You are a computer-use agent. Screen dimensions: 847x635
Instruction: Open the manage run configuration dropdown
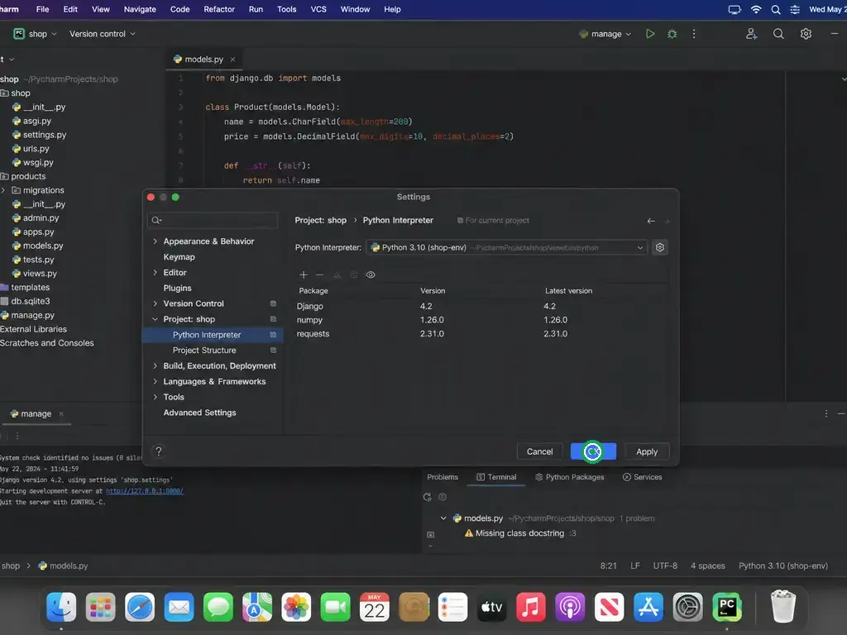605,33
